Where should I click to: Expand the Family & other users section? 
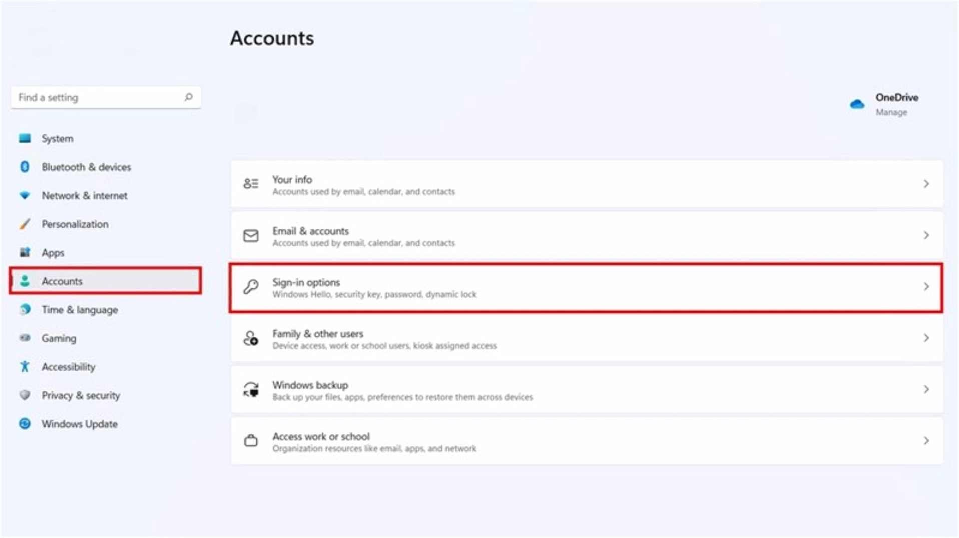pos(925,338)
